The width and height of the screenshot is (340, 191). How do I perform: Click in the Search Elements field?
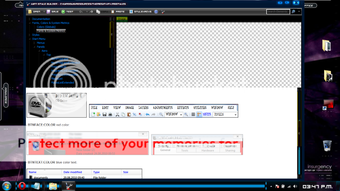[x=278, y=12]
